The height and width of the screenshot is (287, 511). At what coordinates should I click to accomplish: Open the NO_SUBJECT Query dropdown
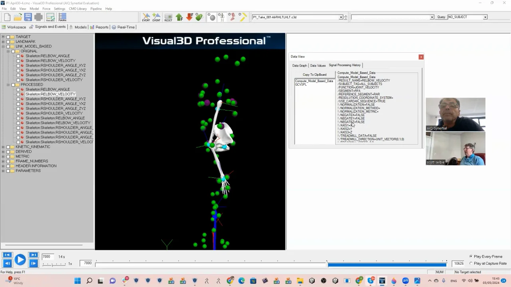tap(485, 17)
